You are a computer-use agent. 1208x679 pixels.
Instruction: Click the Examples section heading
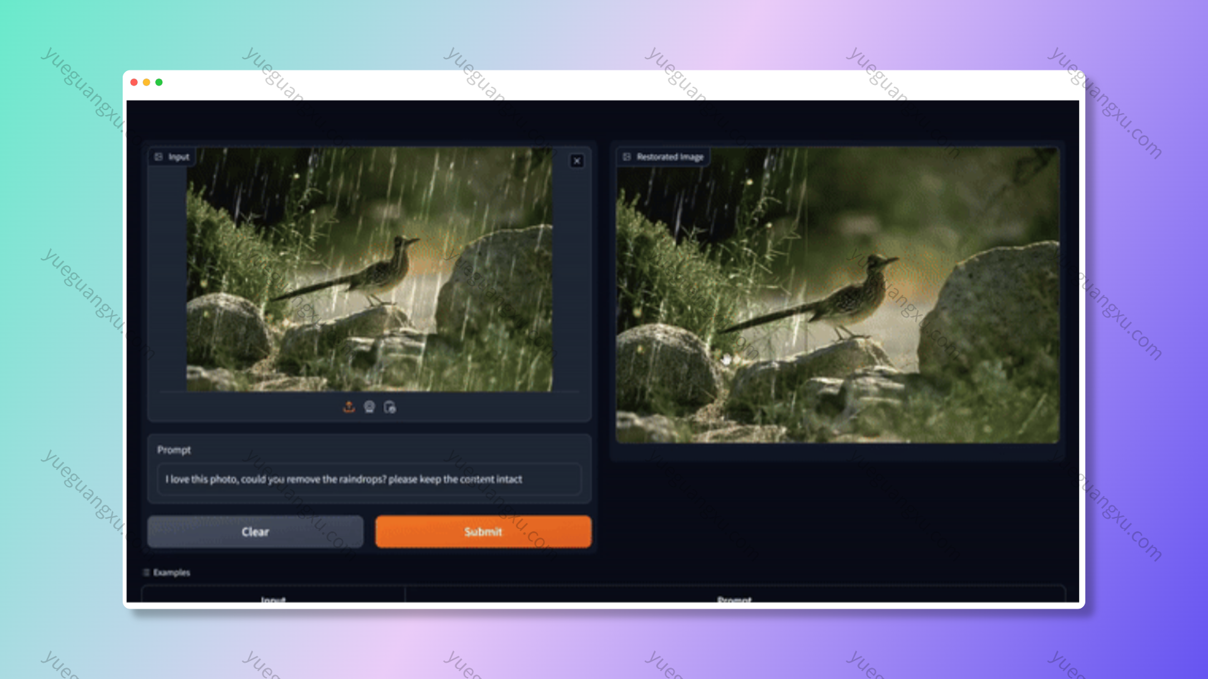click(x=171, y=572)
